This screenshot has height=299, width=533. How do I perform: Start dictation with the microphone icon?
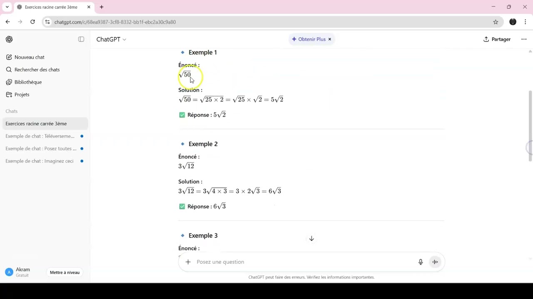pyautogui.click(x=421, y=262)
